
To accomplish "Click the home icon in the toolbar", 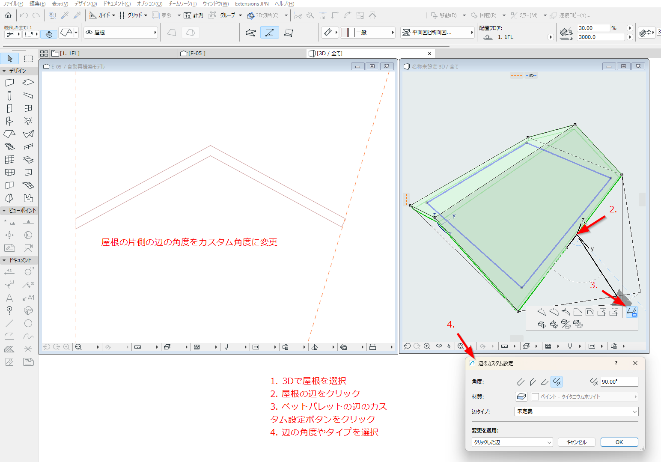I will [x=8, y=15].
